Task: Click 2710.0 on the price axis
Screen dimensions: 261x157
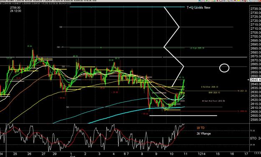Action: coord(256,28)
